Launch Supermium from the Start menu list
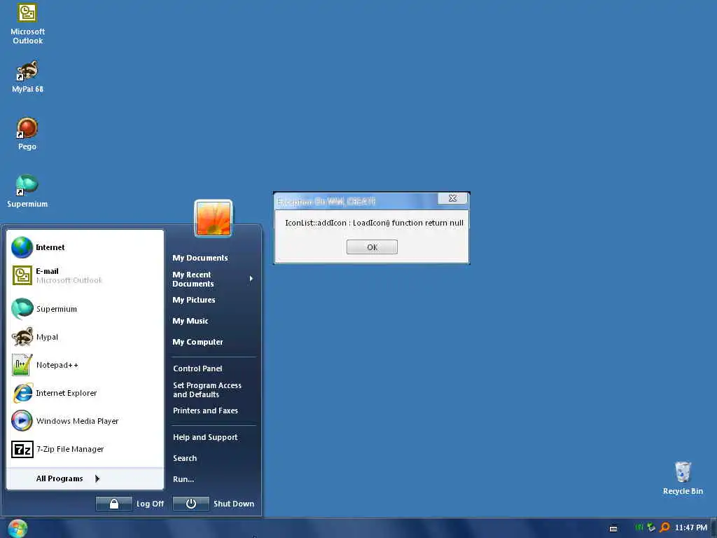The width and height of the screenshot is (717, 538). [85, 309]
